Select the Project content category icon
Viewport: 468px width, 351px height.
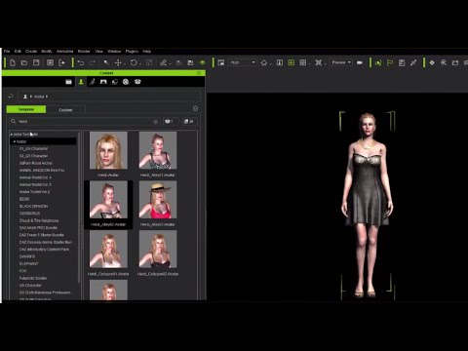click(x=68, y=82)
